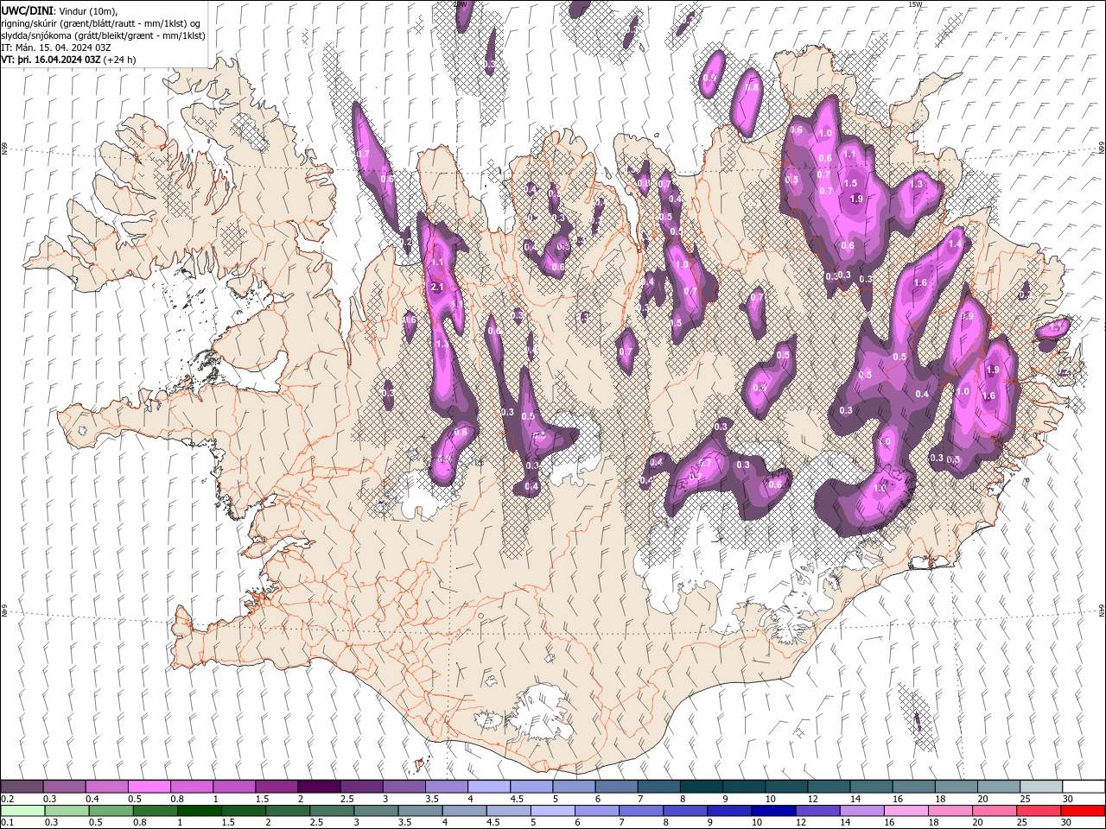Screen dimensions: 1106x829
Task: Click the '15W' longitude label at top
Action: [915, 4]
